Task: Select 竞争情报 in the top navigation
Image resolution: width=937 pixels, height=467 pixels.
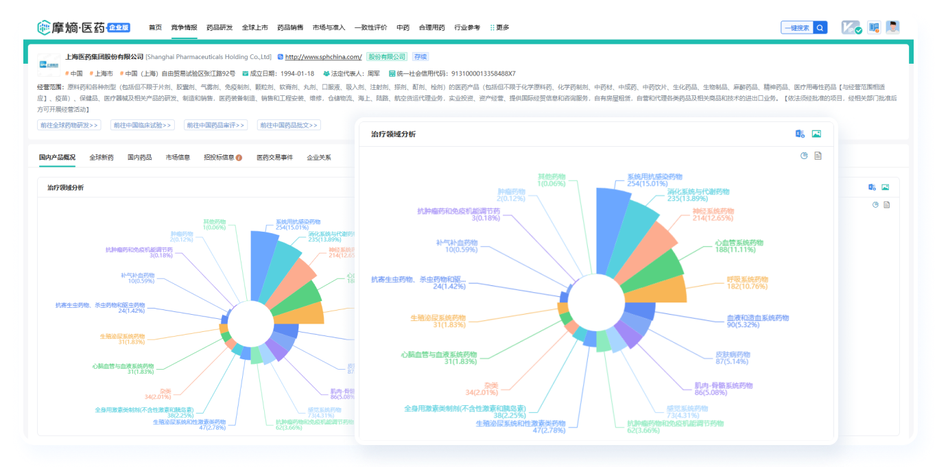Action: pyautogui.click(x=184, y=27)
